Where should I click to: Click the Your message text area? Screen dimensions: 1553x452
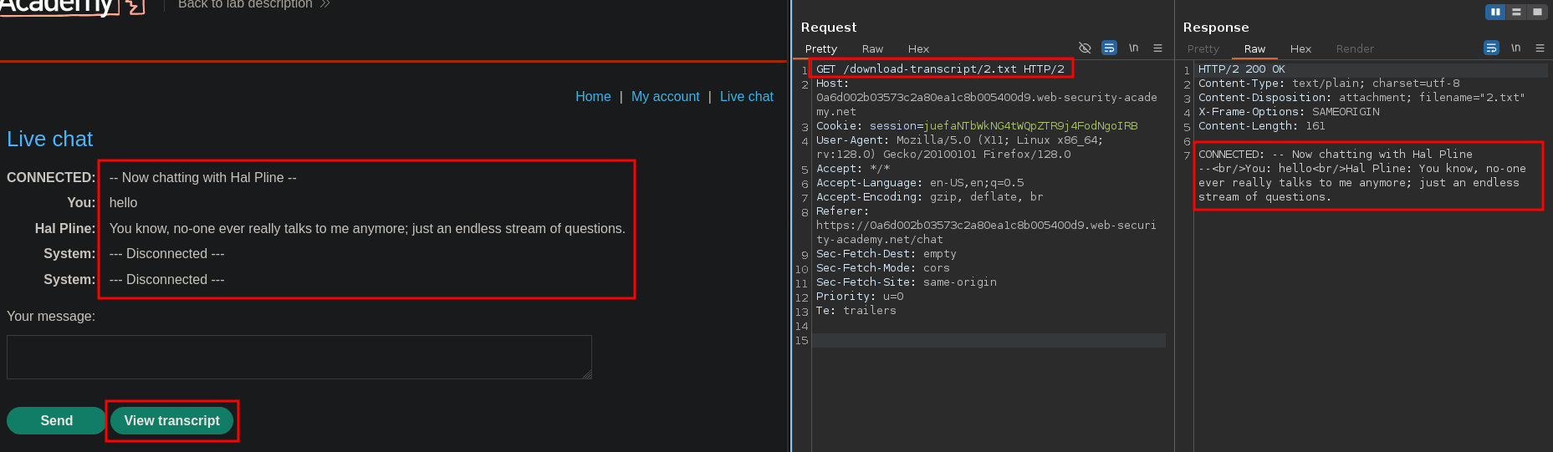tap(299, 357)
